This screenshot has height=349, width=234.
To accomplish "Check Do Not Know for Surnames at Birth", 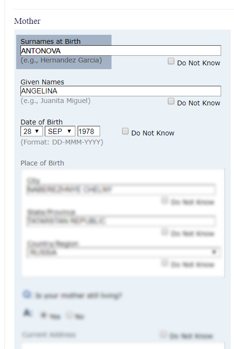I will (171, 61).
